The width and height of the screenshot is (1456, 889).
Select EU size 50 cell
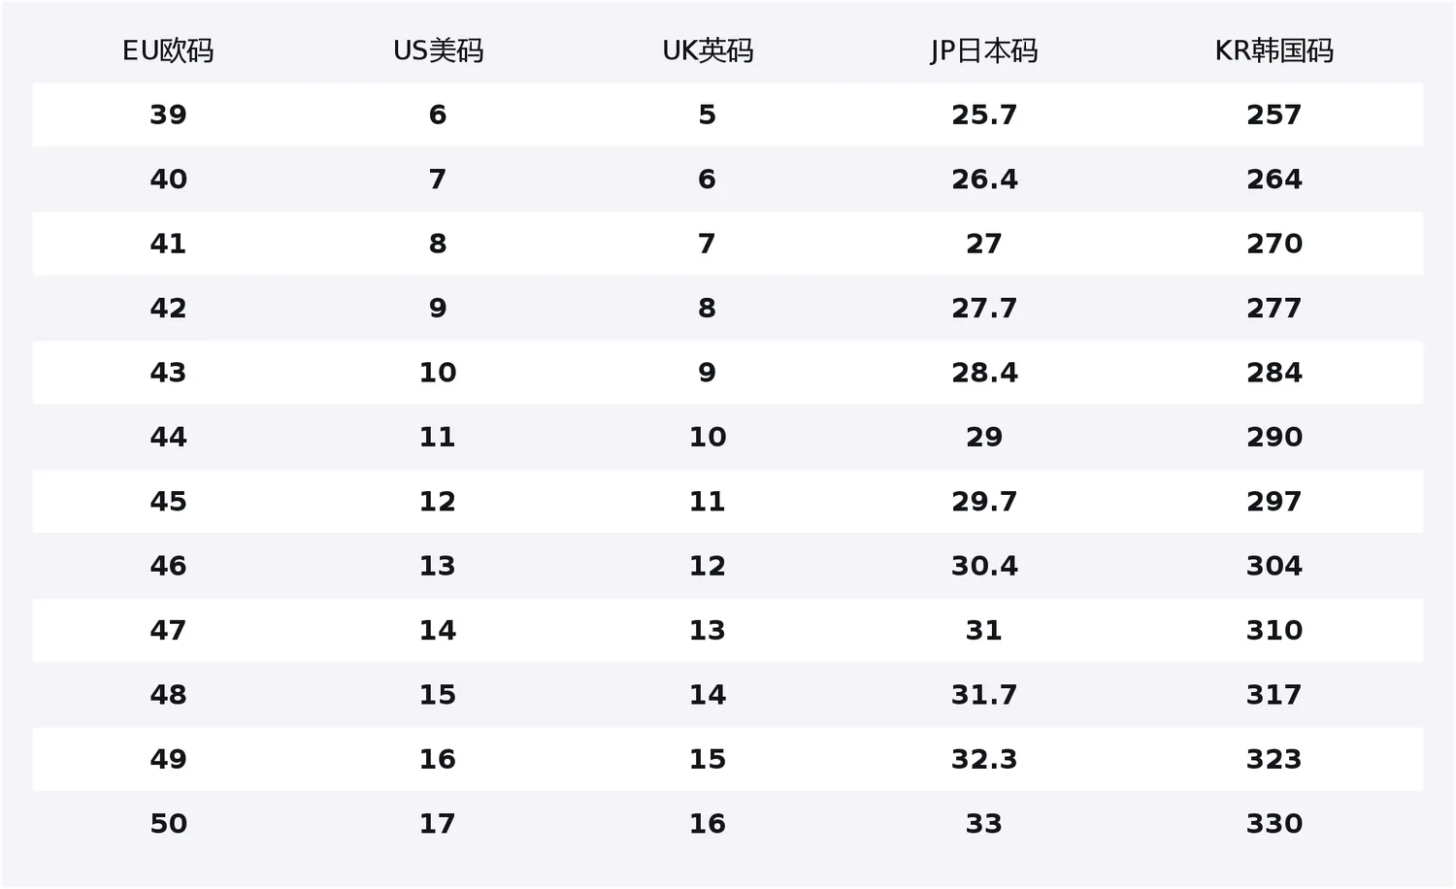(x=168, y=823)
